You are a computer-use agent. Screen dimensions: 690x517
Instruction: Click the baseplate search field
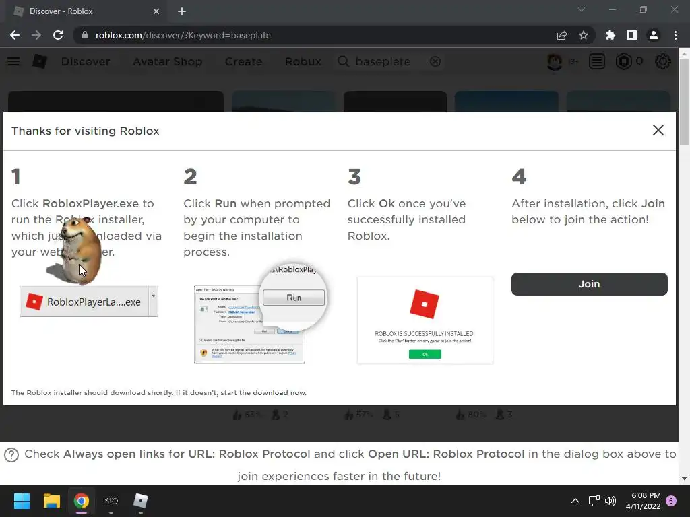pyautogui.click(x=389, y=61)
